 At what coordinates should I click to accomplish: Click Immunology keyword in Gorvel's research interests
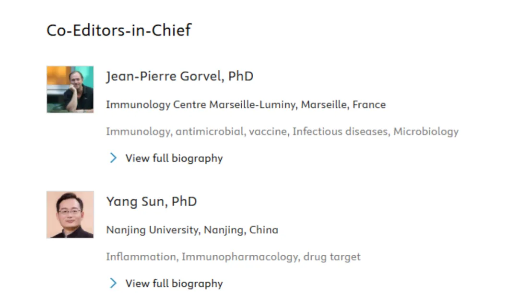point(138,132)
